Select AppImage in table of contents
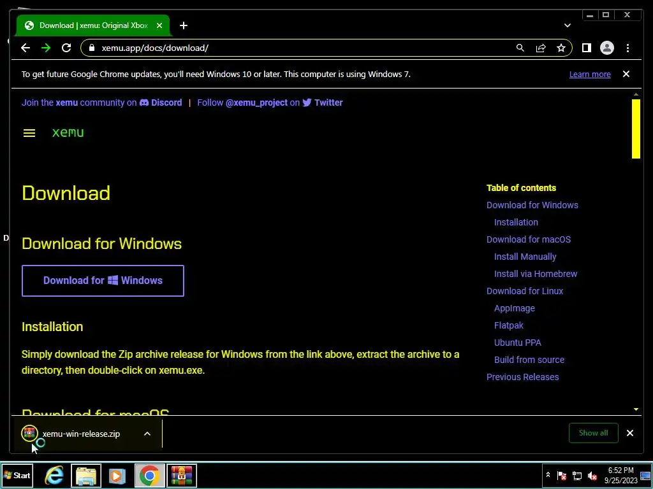Image resolution: width=653 pixels, height=489 pixels. pyautogui.click(x=515, y=308)
